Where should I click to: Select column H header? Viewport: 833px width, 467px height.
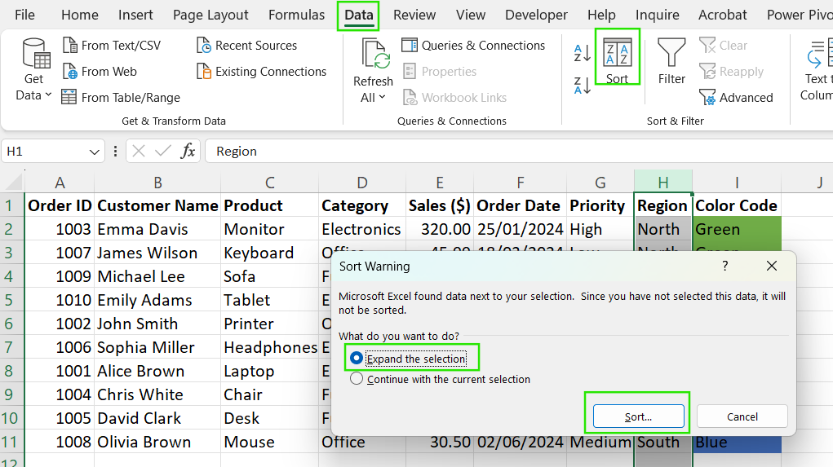[x=663, y=183]
